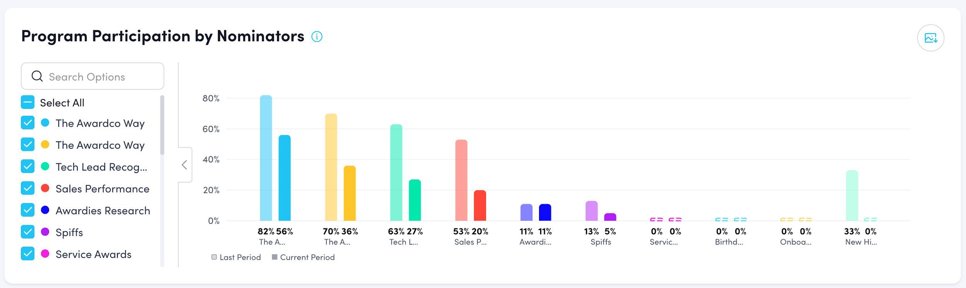Click the info icon beside the chart title
The image size is (966, 288).
[x=317, y=37]
